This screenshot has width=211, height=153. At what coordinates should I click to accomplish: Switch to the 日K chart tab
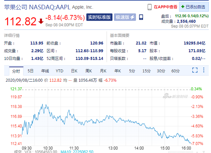tap(74, 71)
